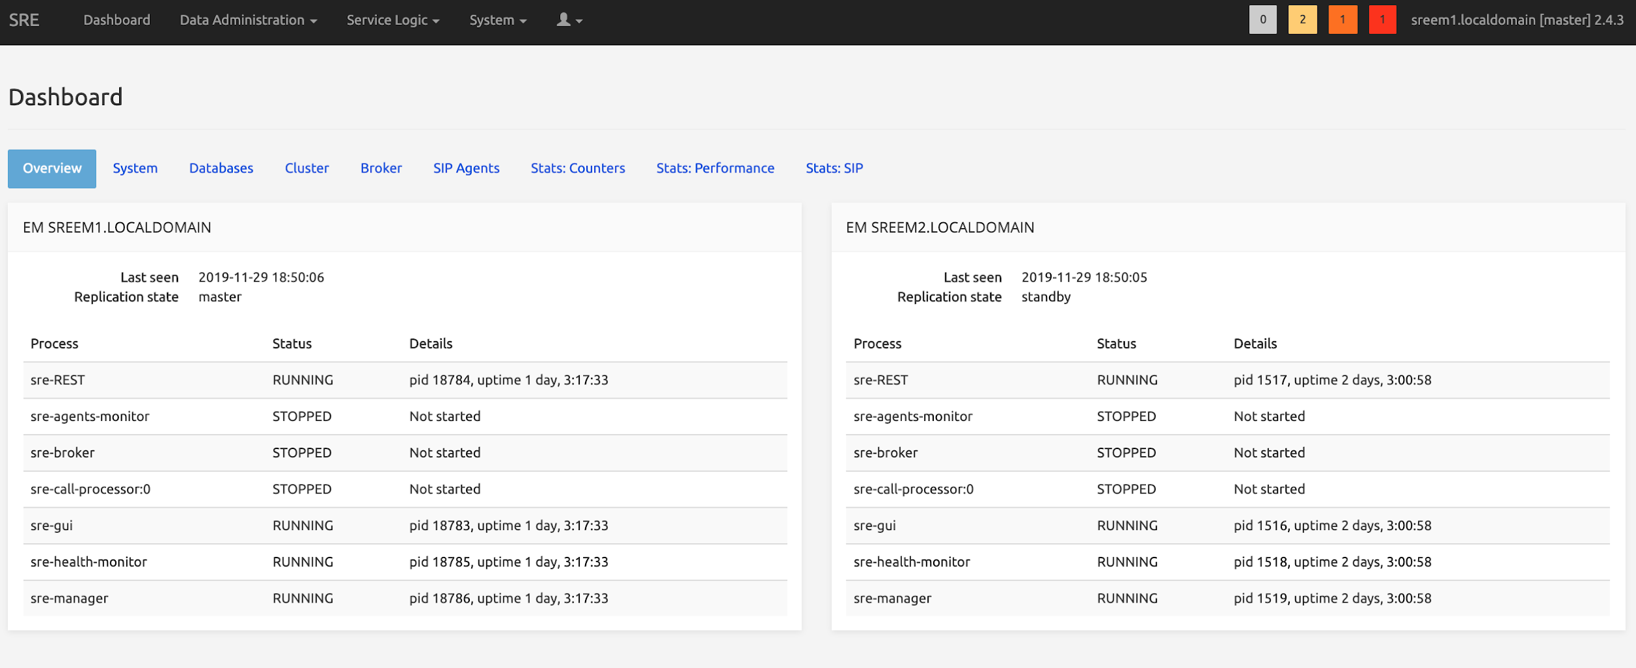The height and width of the screenshot is (668, 1636).
Task: Expand the Data Administration dropdown
Action: [x=249, y=20]
